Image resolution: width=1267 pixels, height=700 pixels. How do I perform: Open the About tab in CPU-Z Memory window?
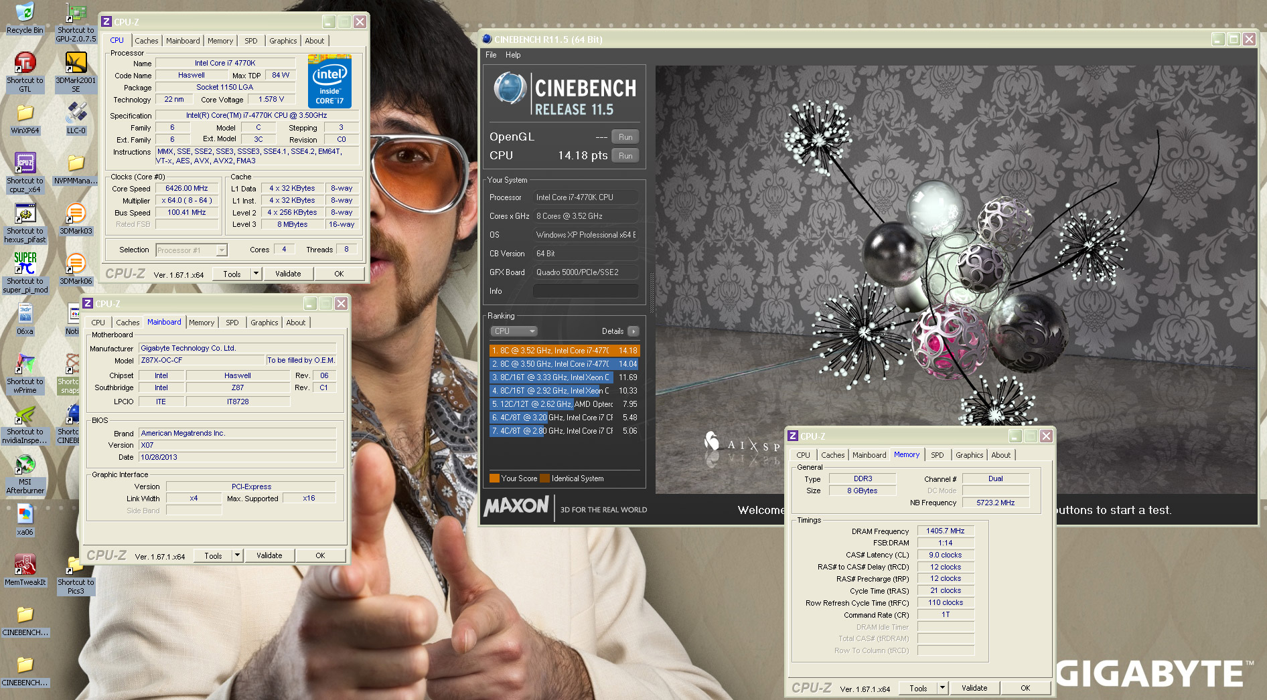coord(1001,455)
